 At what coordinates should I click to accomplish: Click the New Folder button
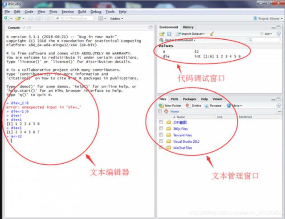(x=170, y=106)
